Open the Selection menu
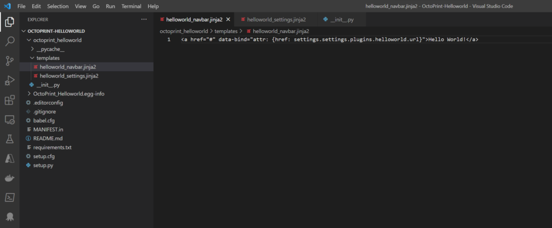Image resolution: width=552 pixels, height=228 pixels. [58, 6]
